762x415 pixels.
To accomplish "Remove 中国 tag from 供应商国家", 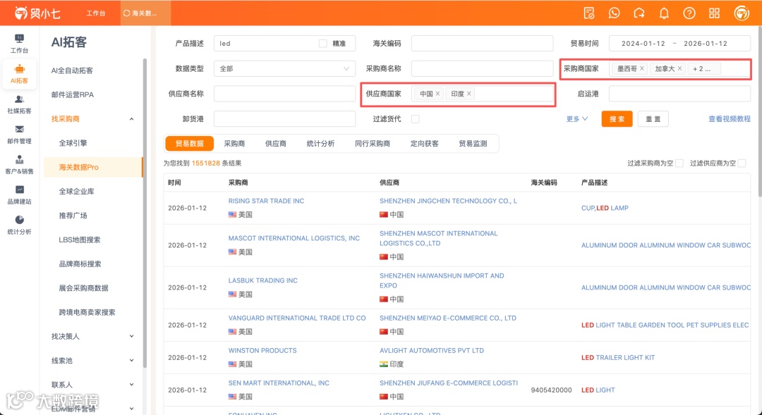I will coord(437,94).
